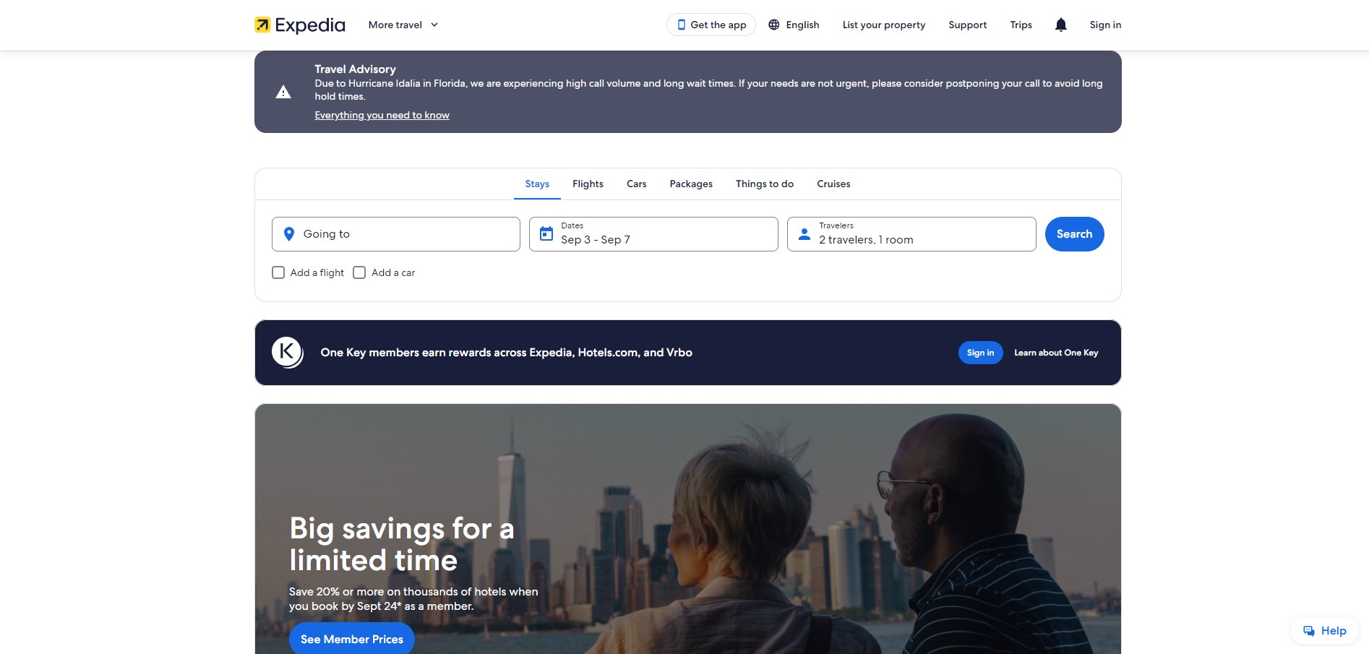Viewport: 1369px width, 654px height.
Task: Click the blue Search button
Action: 1074,234
